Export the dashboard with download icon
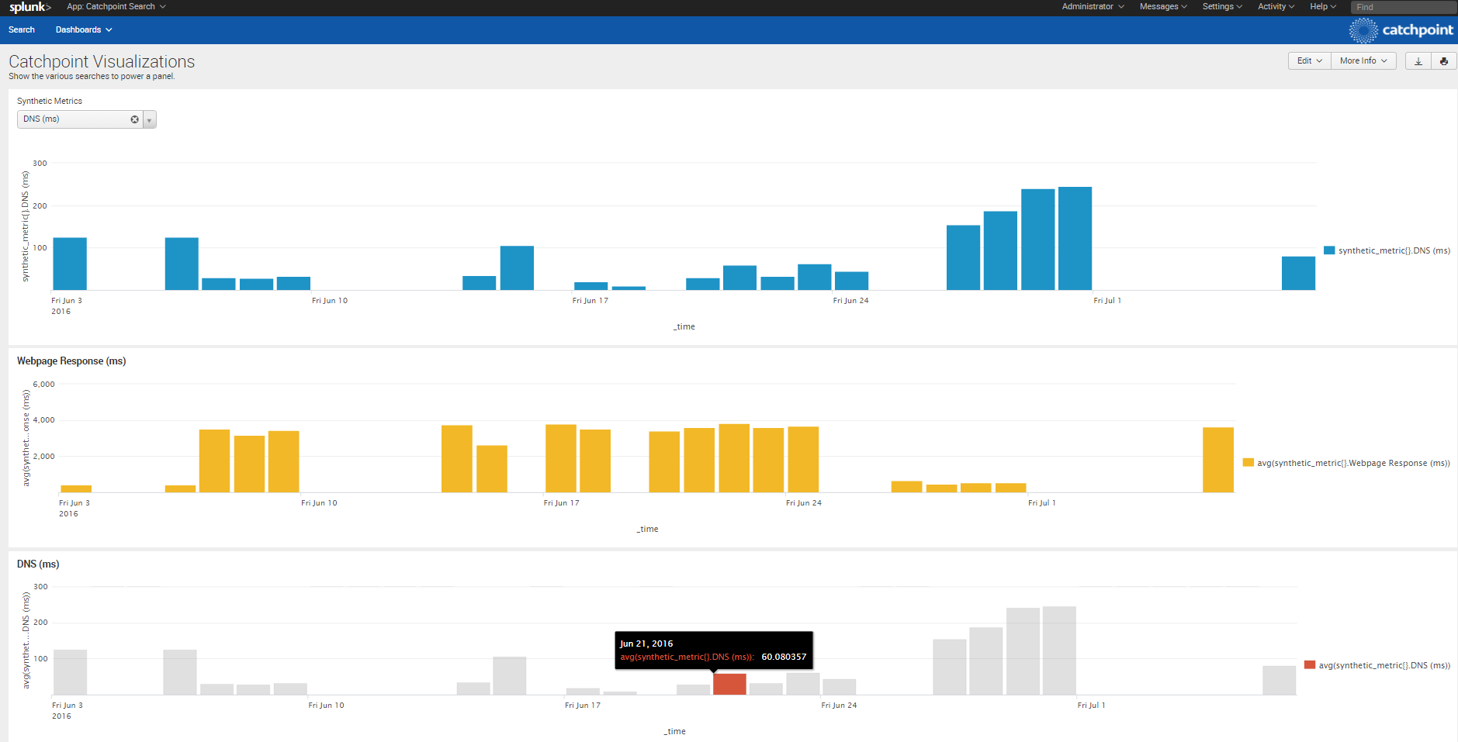 coord(1418,61)
